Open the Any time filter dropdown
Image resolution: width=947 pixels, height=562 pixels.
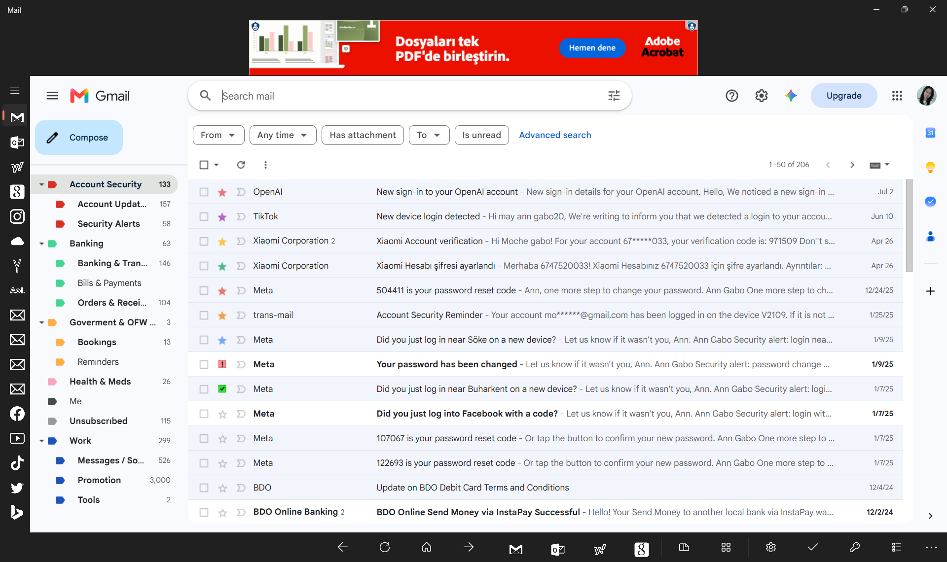pos(283,135)
